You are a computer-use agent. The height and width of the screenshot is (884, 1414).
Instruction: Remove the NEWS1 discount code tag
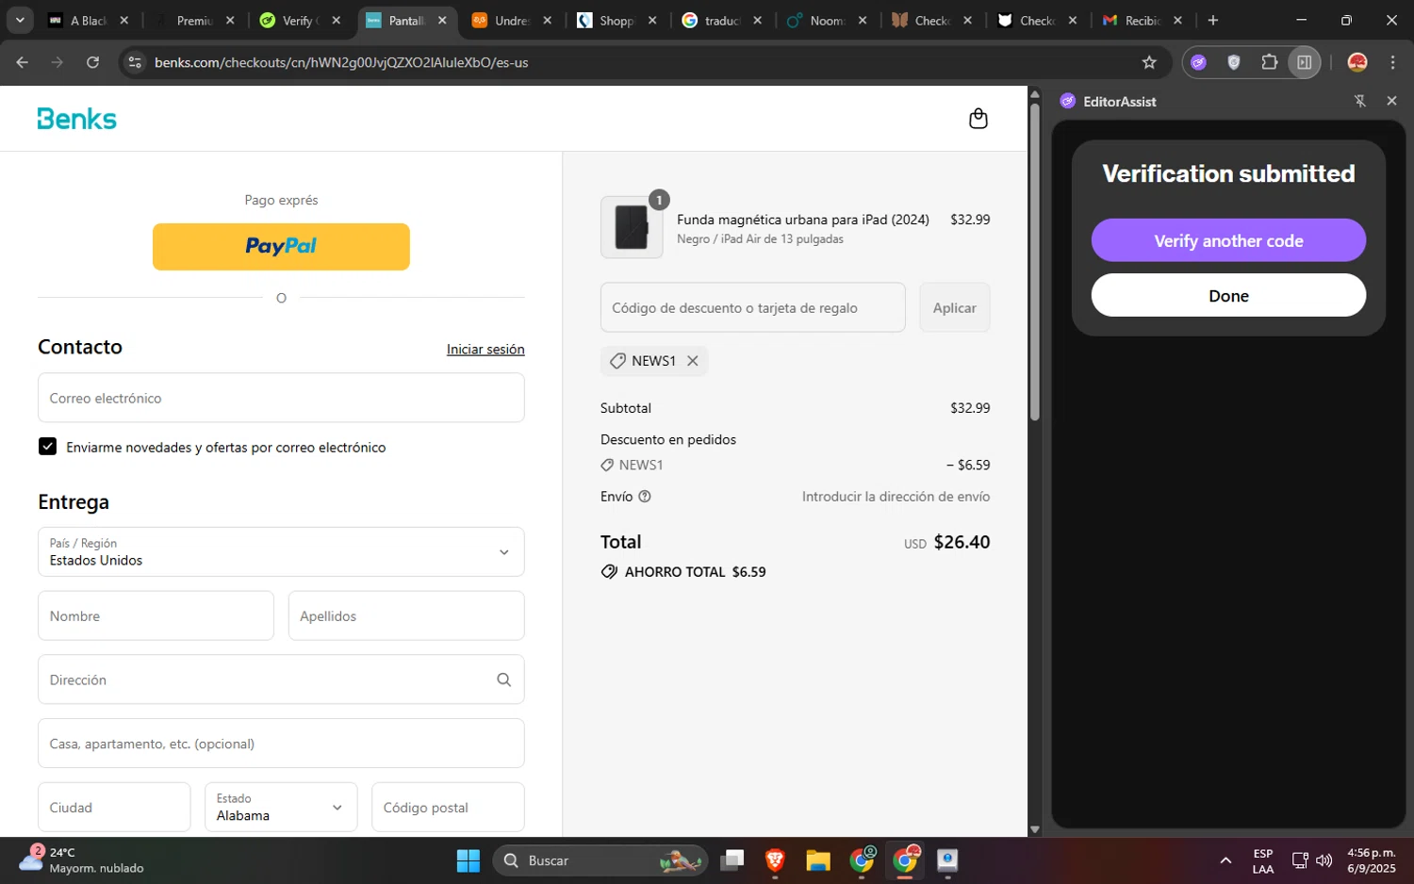point(693,361)
